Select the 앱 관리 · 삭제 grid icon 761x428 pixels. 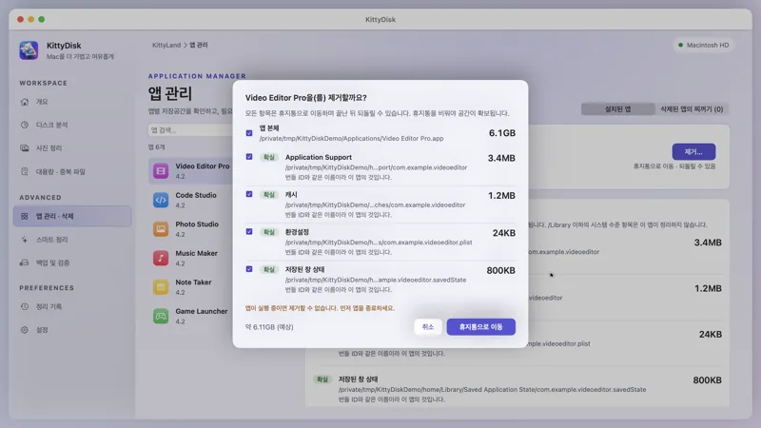[25, 217]
